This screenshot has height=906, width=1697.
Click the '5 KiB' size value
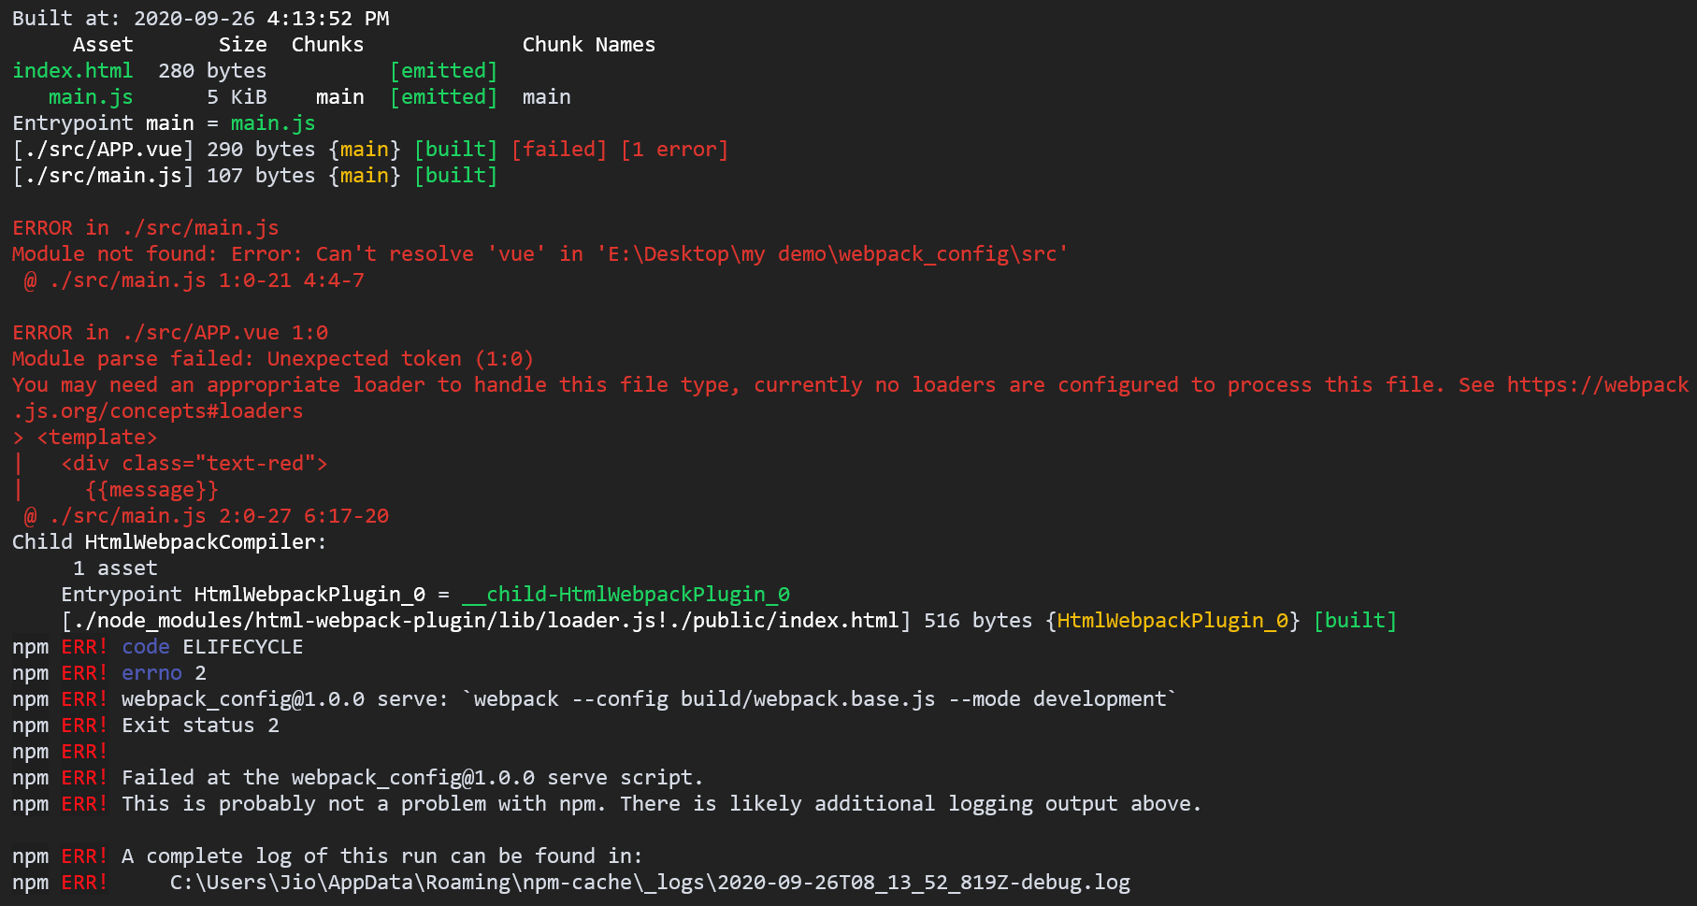[237, 97]
